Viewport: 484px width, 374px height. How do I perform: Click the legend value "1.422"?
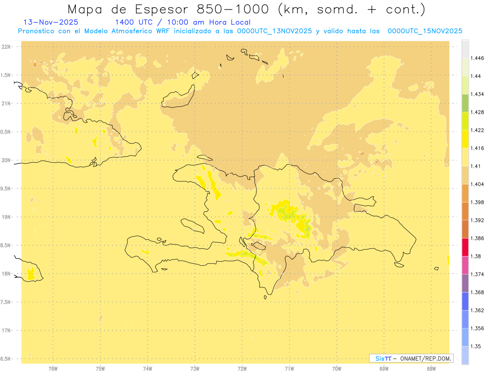477,130
